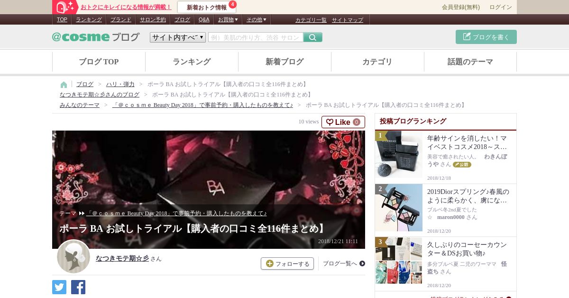Screen dimensions: 569x298
Task: Switch to ランキング main tab
Action: [x=192, y=61]
